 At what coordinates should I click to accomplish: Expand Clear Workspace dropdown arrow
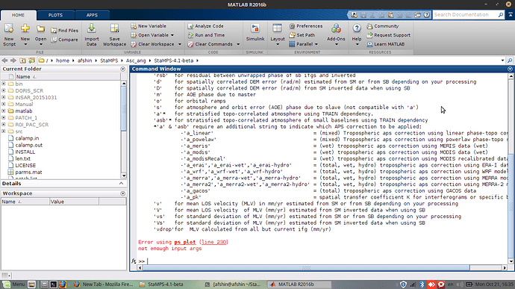[x=180, y=44]
